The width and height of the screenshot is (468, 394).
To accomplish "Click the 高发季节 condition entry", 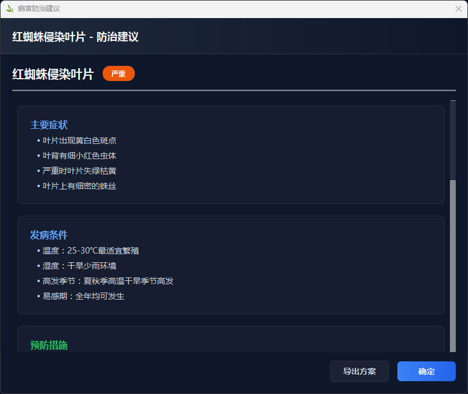I will click(x=107, y=281).
